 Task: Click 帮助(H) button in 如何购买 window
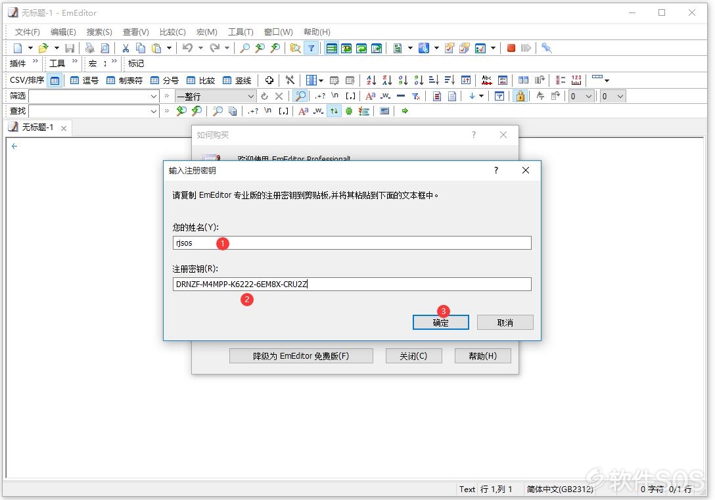point(482,356)
